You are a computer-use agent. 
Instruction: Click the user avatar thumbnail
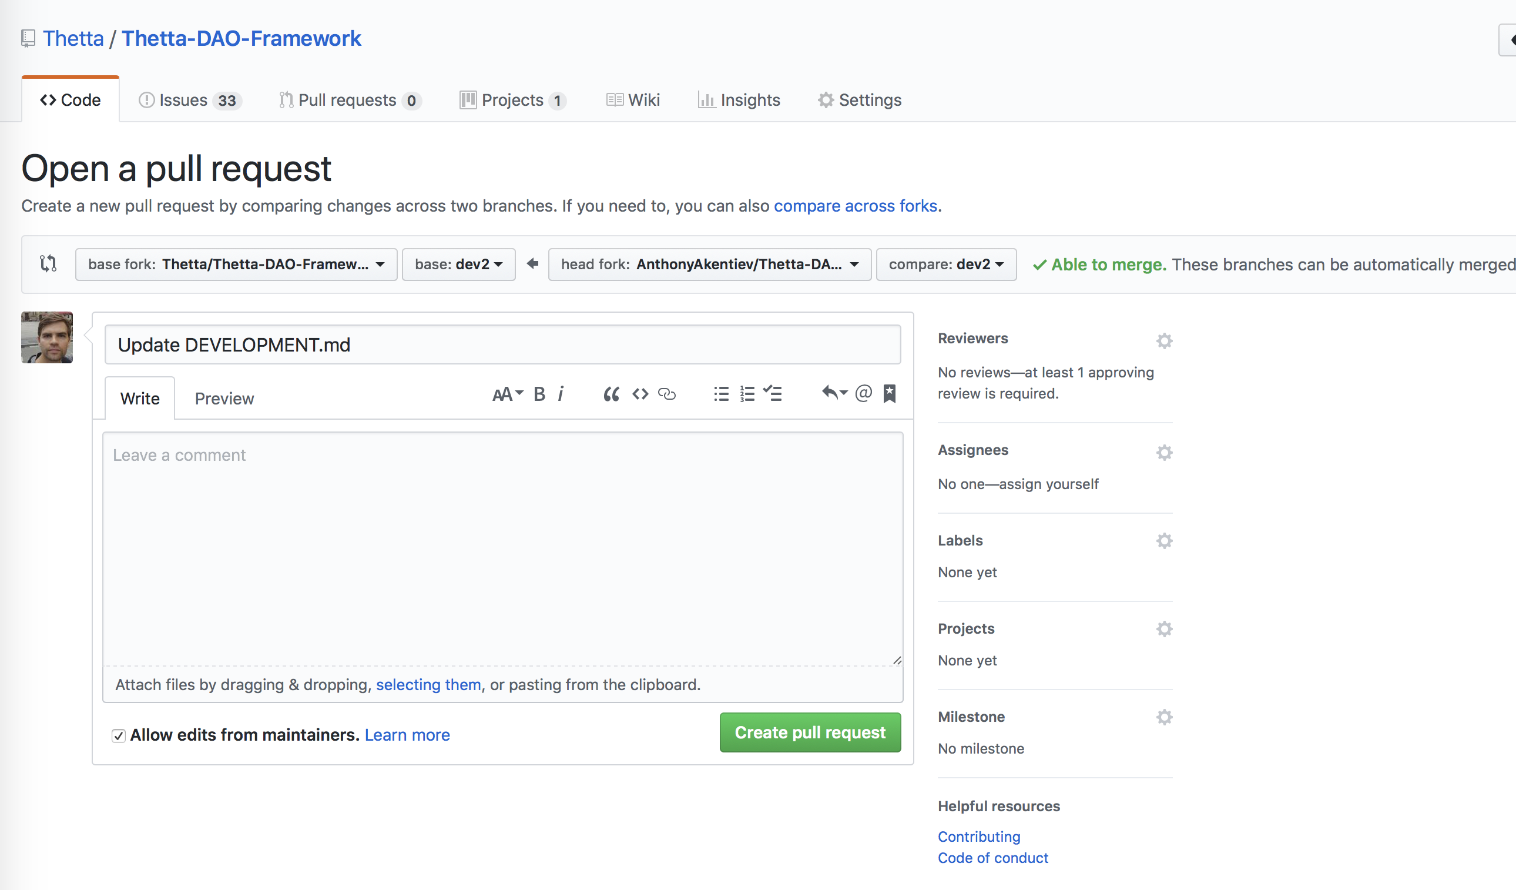click(x=47, y=337)
